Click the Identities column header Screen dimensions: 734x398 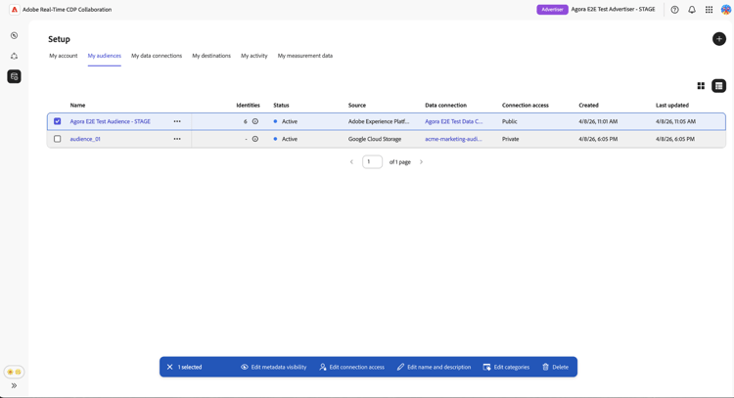coord(248,106)
